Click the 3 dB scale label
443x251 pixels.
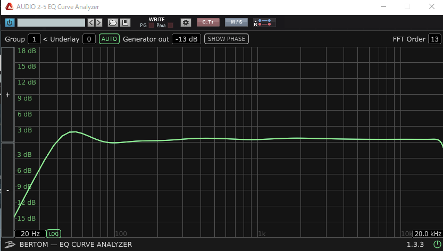pos(24,130)
